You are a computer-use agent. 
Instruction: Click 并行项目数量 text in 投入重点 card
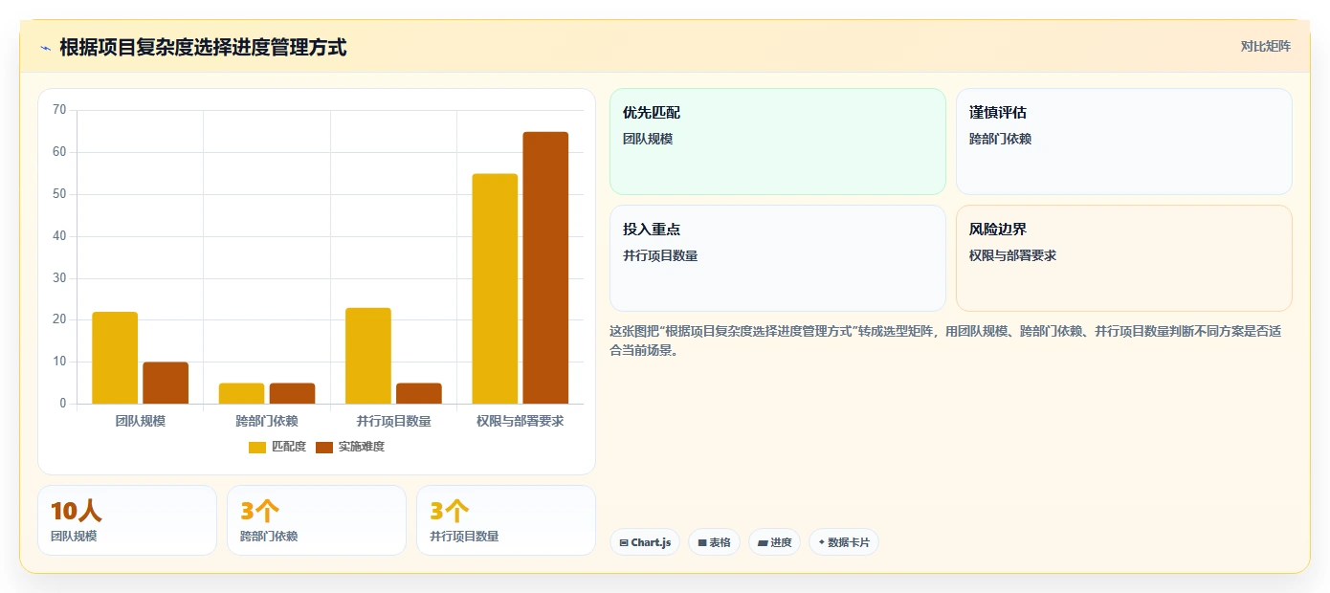pyautogui.click(x=660, y=255)
